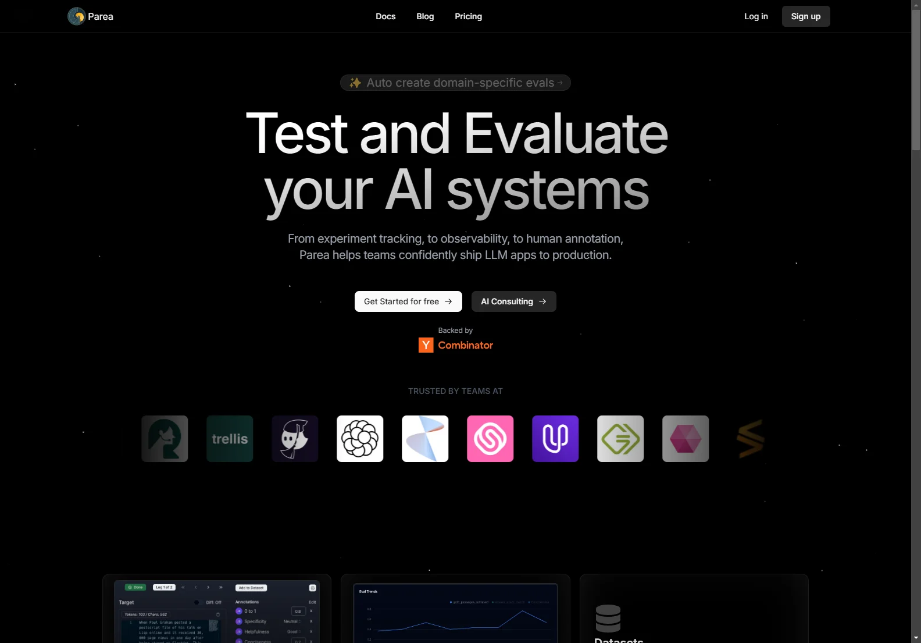This screenshot has width=921, height=643.
Task: Click the Edit link beside Annotations
Action: pyautogui.click(x=312, y=602)
